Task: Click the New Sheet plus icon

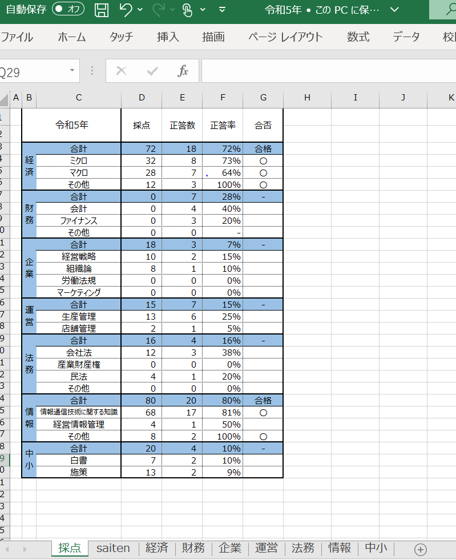Action: tap(420, 549)
